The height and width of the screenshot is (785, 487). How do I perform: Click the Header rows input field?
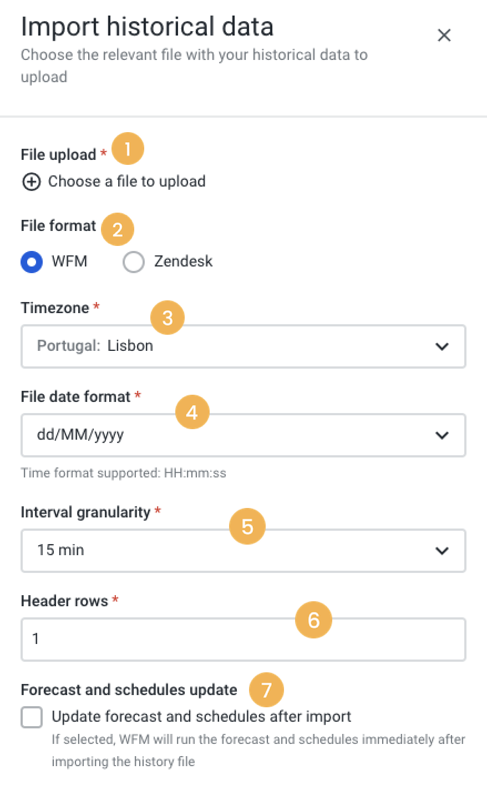tap(243, 640)
